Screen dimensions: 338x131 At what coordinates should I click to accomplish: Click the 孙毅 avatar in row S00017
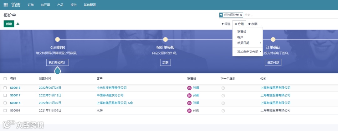pyautogui.click(x=189, y=95)
